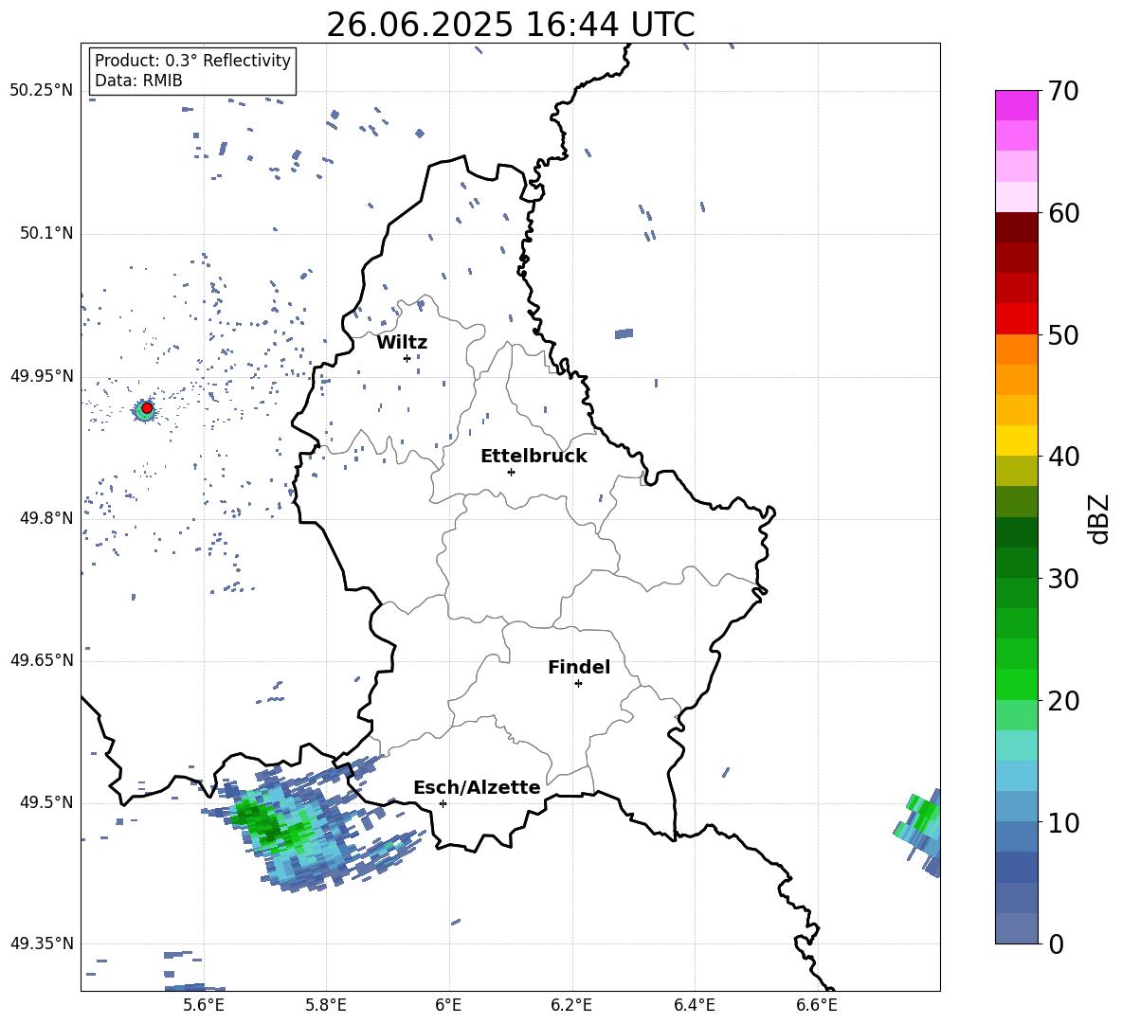Click the 'Ettelbruck' city label

[534, 457]
